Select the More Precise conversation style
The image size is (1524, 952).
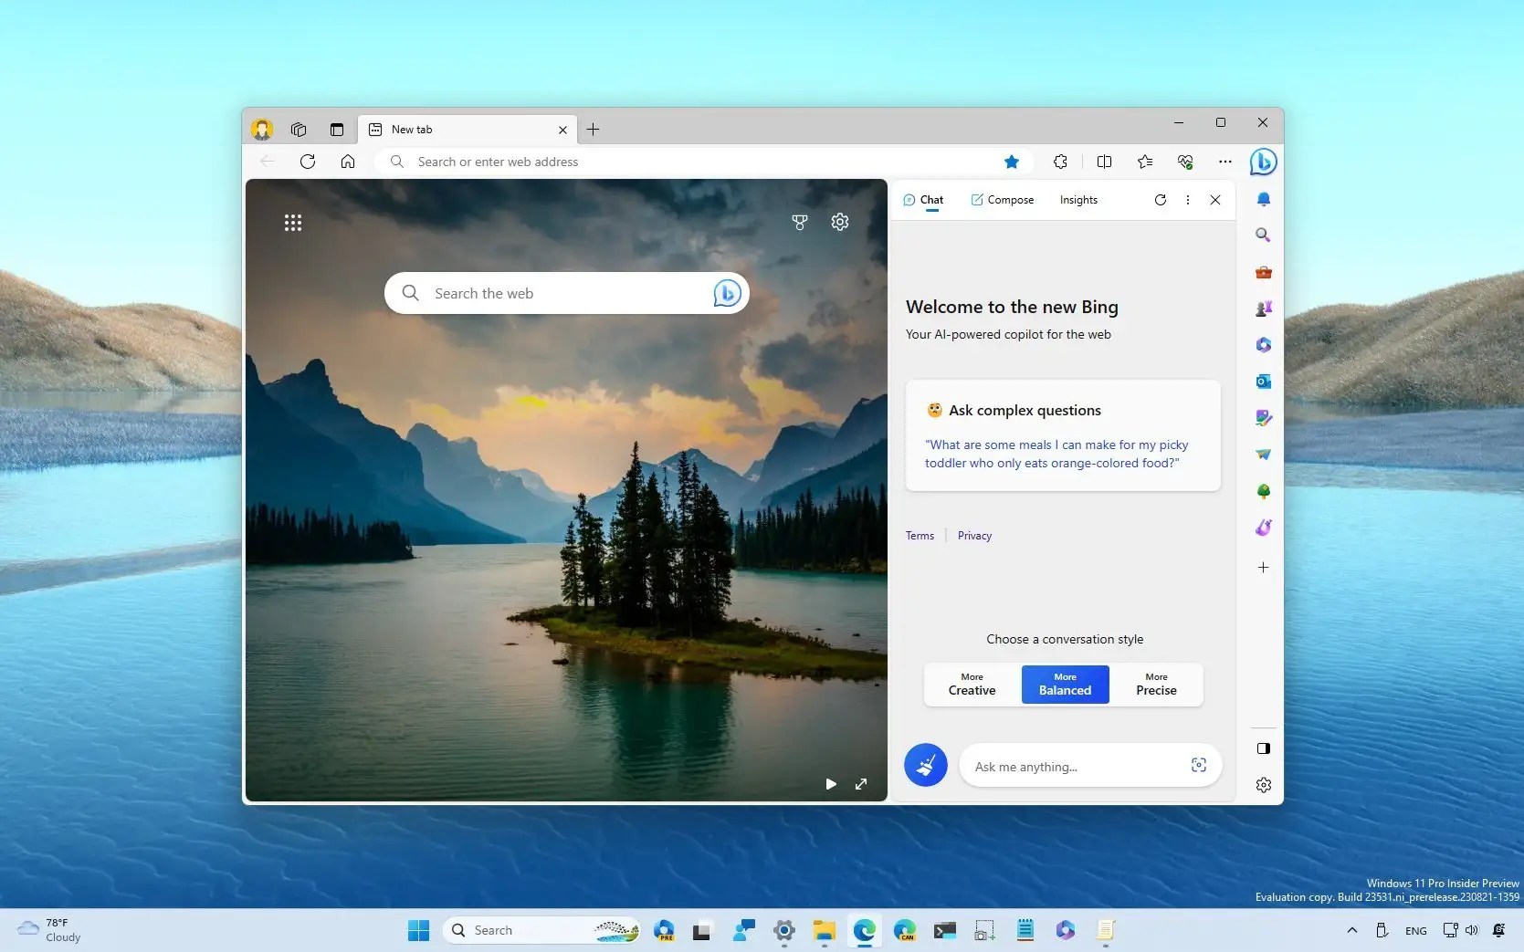click(1155, 685)
